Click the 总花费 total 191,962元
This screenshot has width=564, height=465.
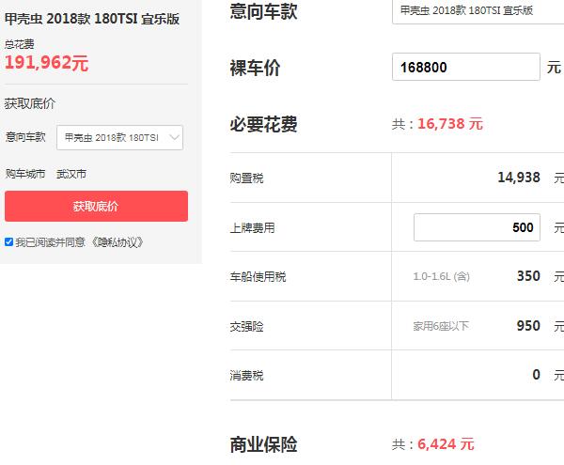[x=46, y=63]
